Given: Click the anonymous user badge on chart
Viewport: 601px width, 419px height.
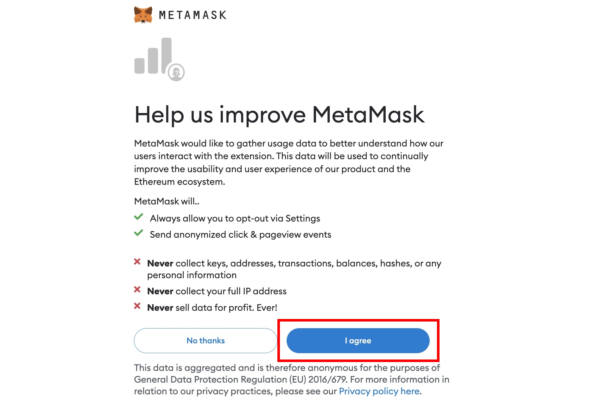Looking at the screenshot, I should (176, 72).
